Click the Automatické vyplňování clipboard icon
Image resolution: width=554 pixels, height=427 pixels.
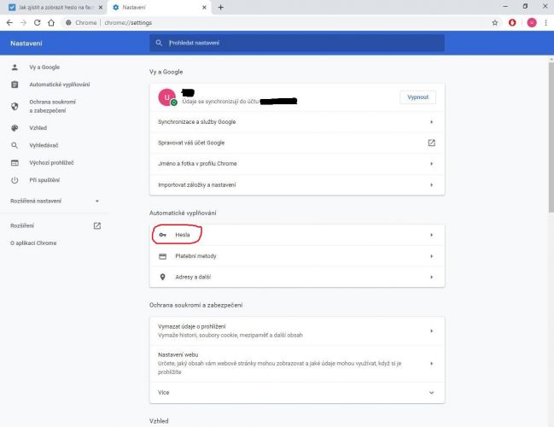click(15, 85)
